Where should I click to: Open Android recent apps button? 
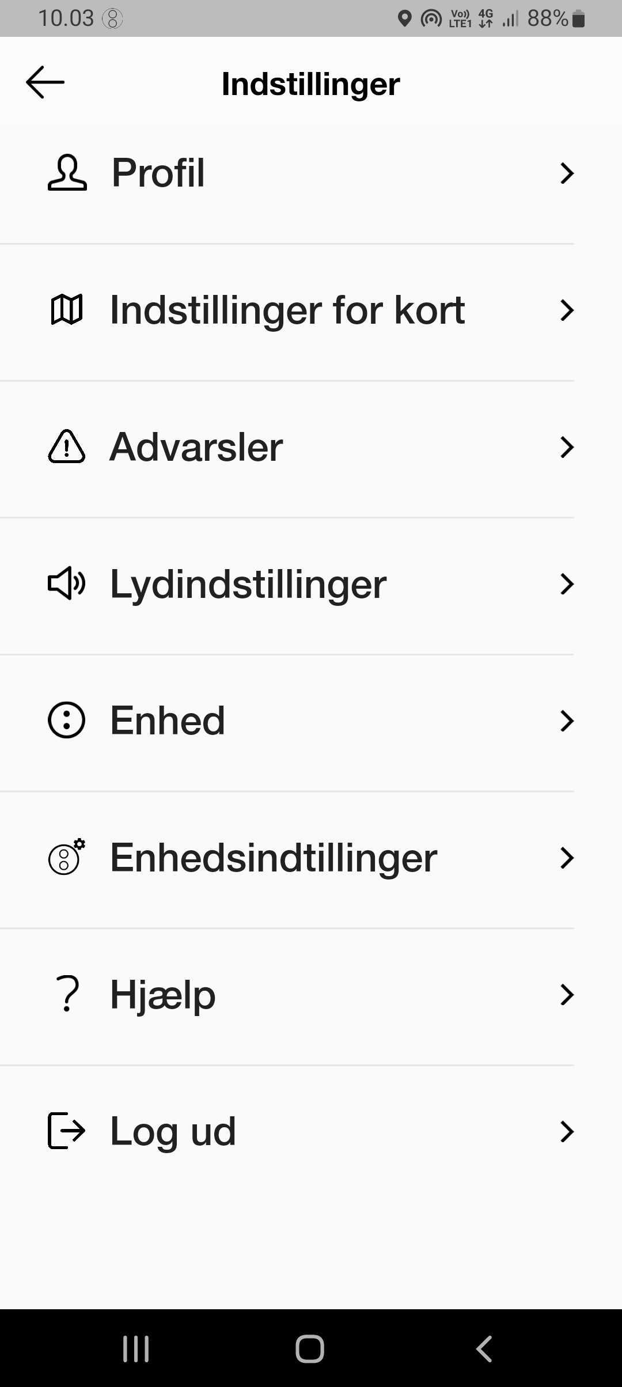(x=136, y=1349)
